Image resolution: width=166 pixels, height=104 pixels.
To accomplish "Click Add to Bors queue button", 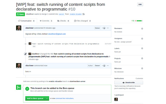I will pyautogui.click(x=35, y=98).
